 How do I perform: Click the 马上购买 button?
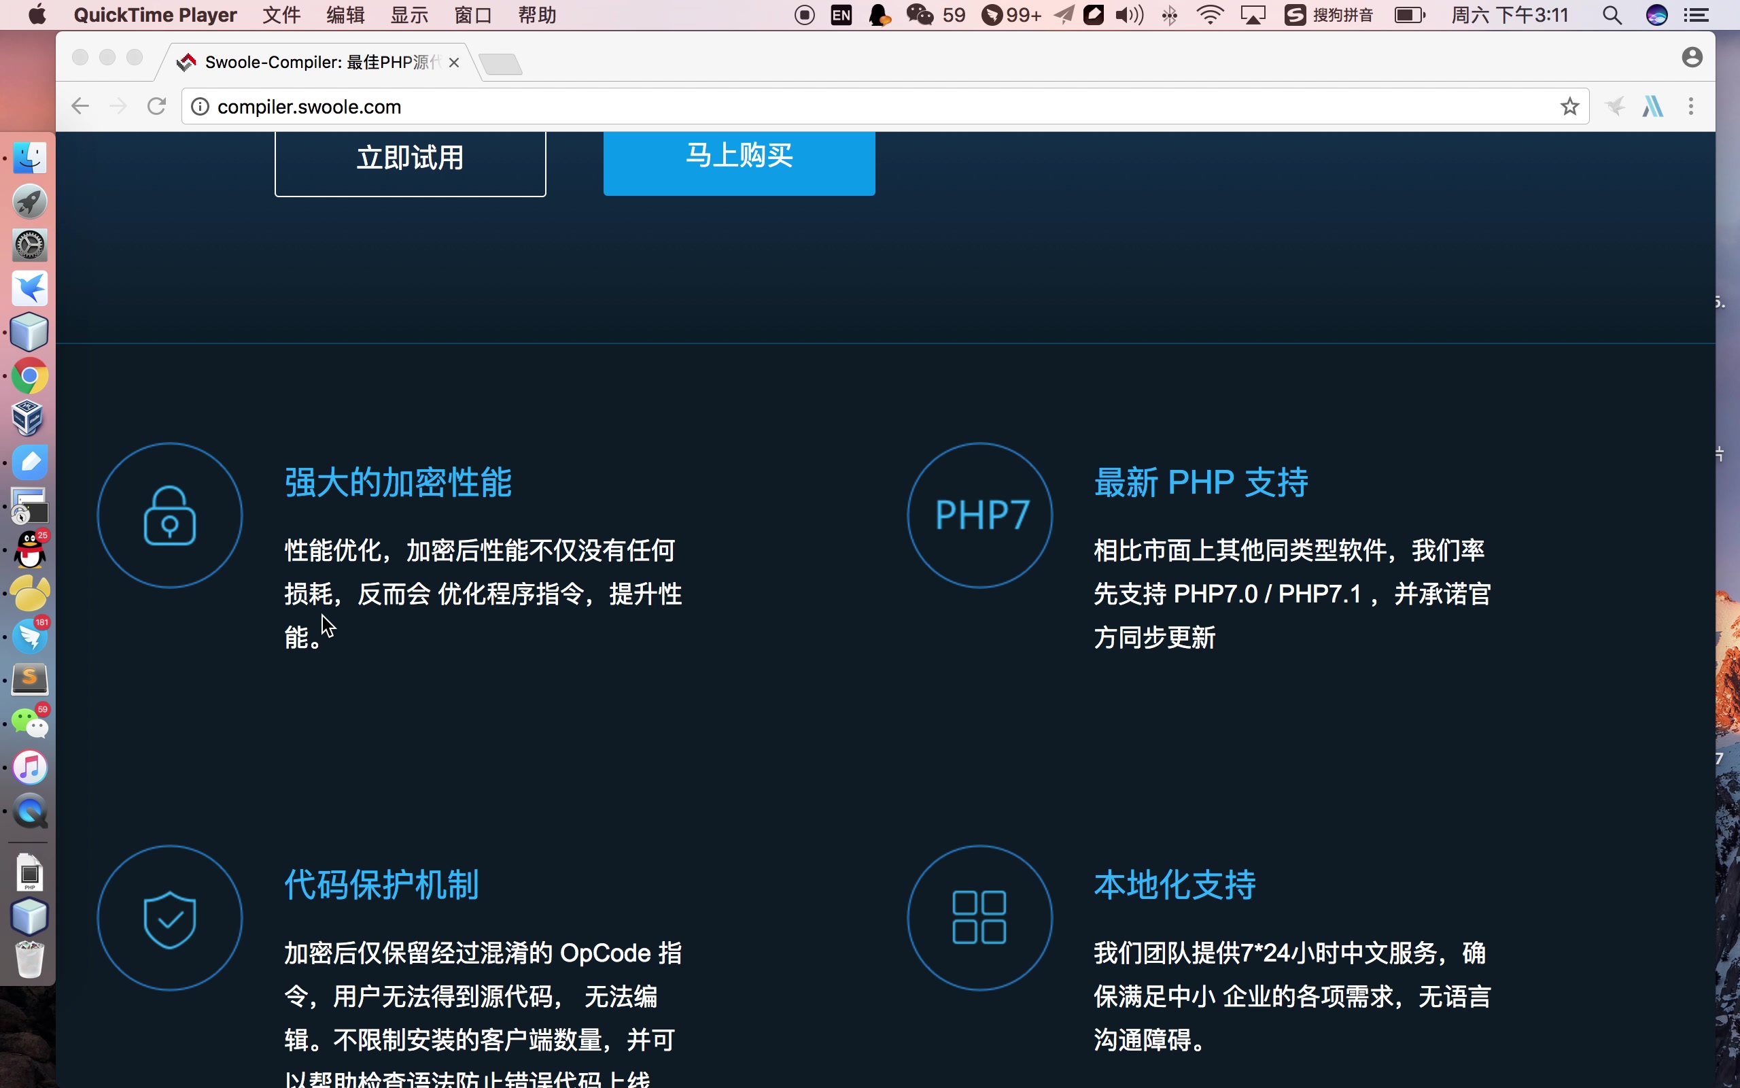(x=739, y=157)
